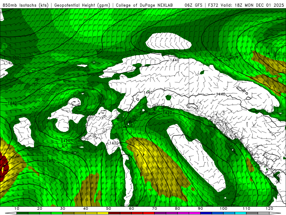
Task: Click the dark navy blue legend swatch
Action: point(206,213)
